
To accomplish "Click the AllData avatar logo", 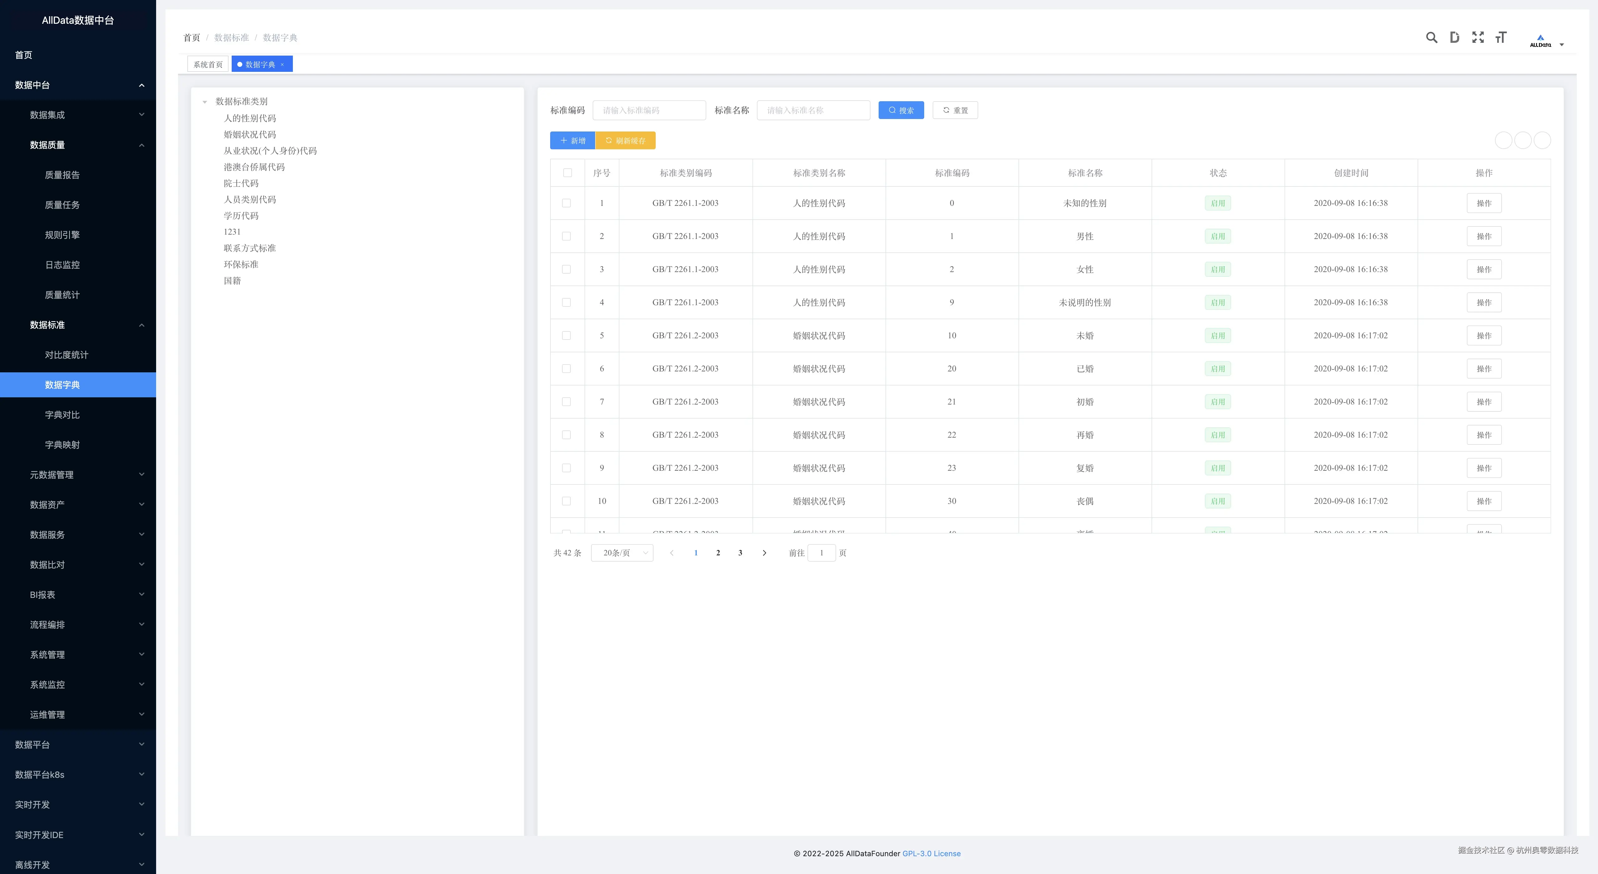I will [x=1540, y=40].
